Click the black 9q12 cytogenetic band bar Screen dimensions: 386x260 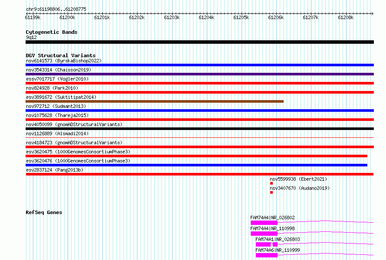pos(200,42)
